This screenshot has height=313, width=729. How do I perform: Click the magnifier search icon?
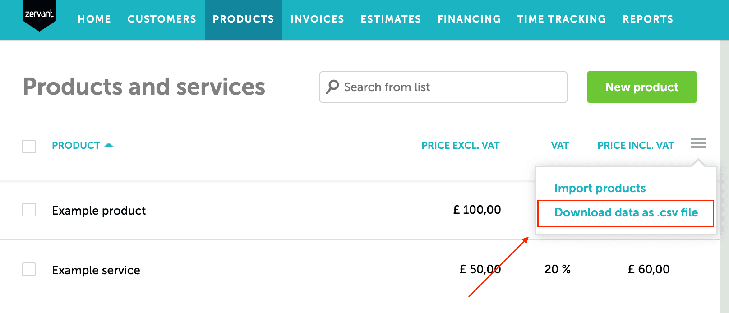coord(333,87)
